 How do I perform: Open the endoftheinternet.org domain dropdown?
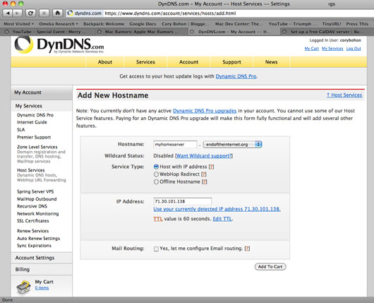tap(232, 144)
